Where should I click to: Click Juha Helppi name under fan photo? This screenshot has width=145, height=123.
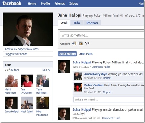[x=12, y=112]
